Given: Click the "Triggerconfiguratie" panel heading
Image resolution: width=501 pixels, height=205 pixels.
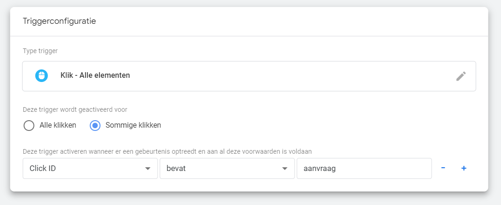Looking at the screenshot, I should tap(59, 21).
